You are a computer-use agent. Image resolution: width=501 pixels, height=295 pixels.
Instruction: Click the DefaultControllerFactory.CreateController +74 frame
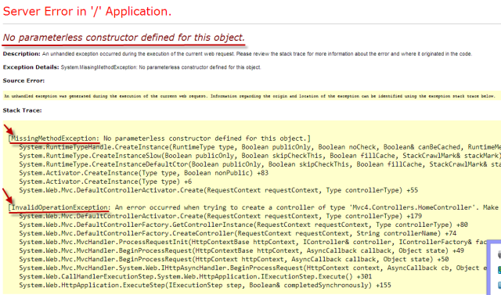click(x=238, y=233)
